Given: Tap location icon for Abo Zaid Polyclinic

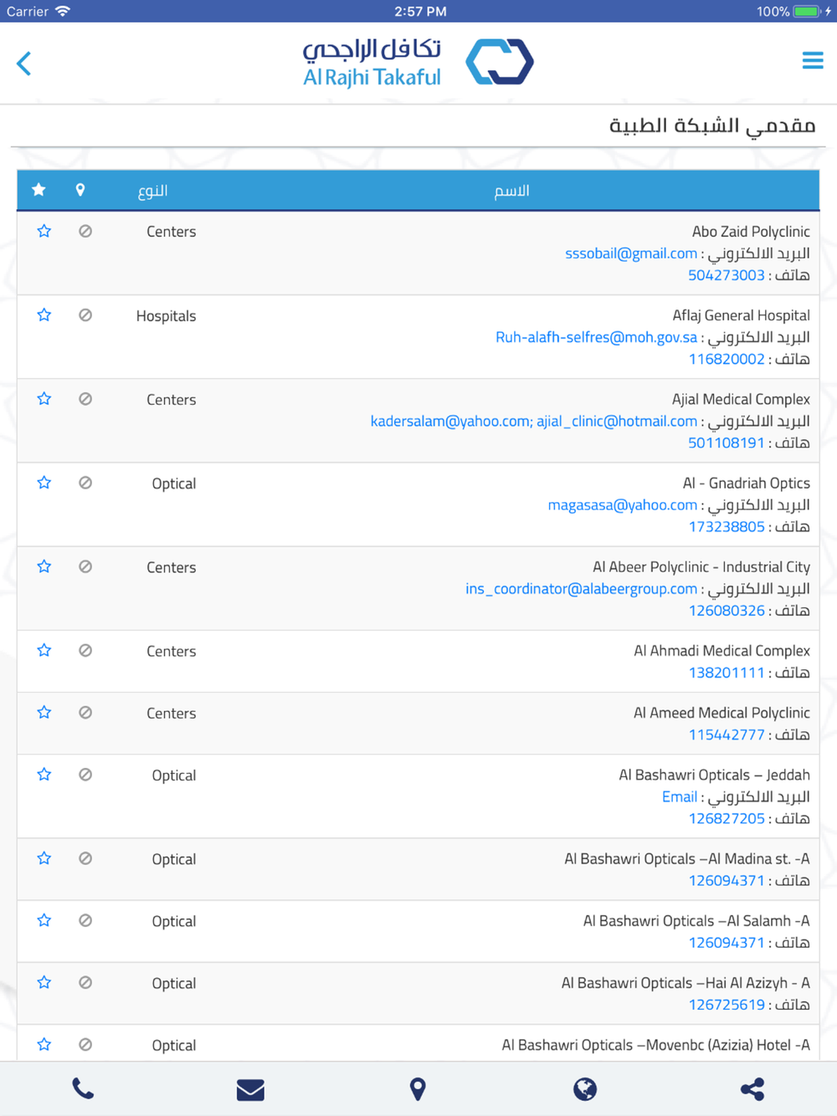Looking at the screenshot, I should (x=85, y=231).
